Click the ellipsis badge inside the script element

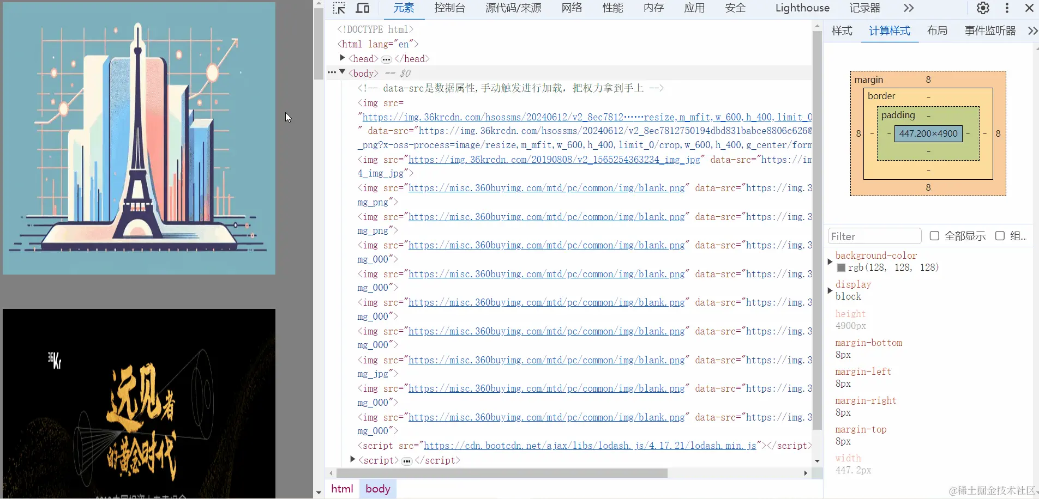pyautogui.click(x=406, y=460)
